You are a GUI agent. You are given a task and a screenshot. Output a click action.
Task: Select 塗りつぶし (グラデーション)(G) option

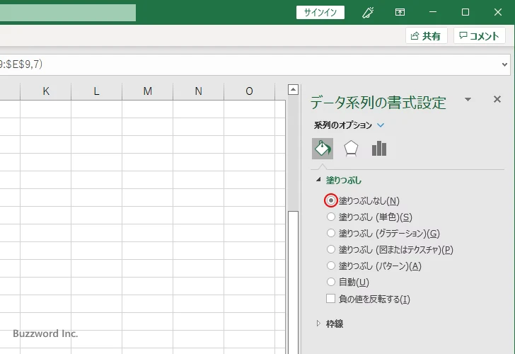(331, 233)
